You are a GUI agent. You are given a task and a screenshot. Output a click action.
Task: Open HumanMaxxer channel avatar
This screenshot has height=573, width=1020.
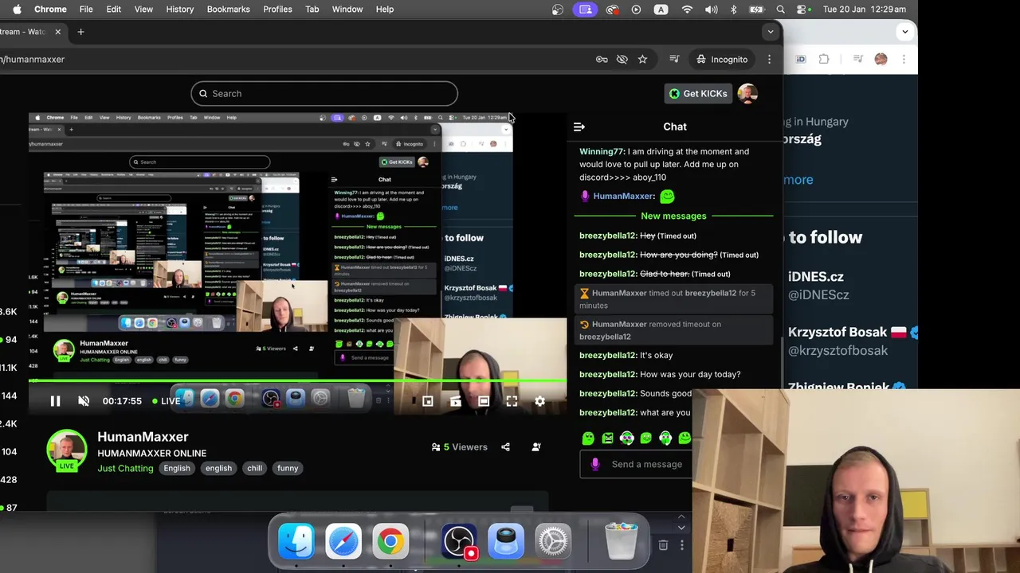point(67,450)
